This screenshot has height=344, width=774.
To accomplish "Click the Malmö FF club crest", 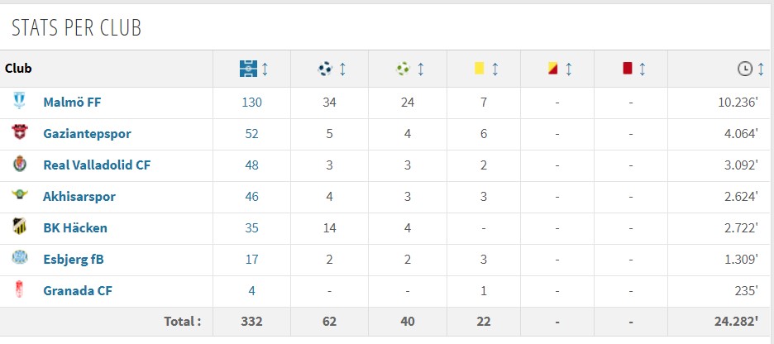I will (20, 101).
